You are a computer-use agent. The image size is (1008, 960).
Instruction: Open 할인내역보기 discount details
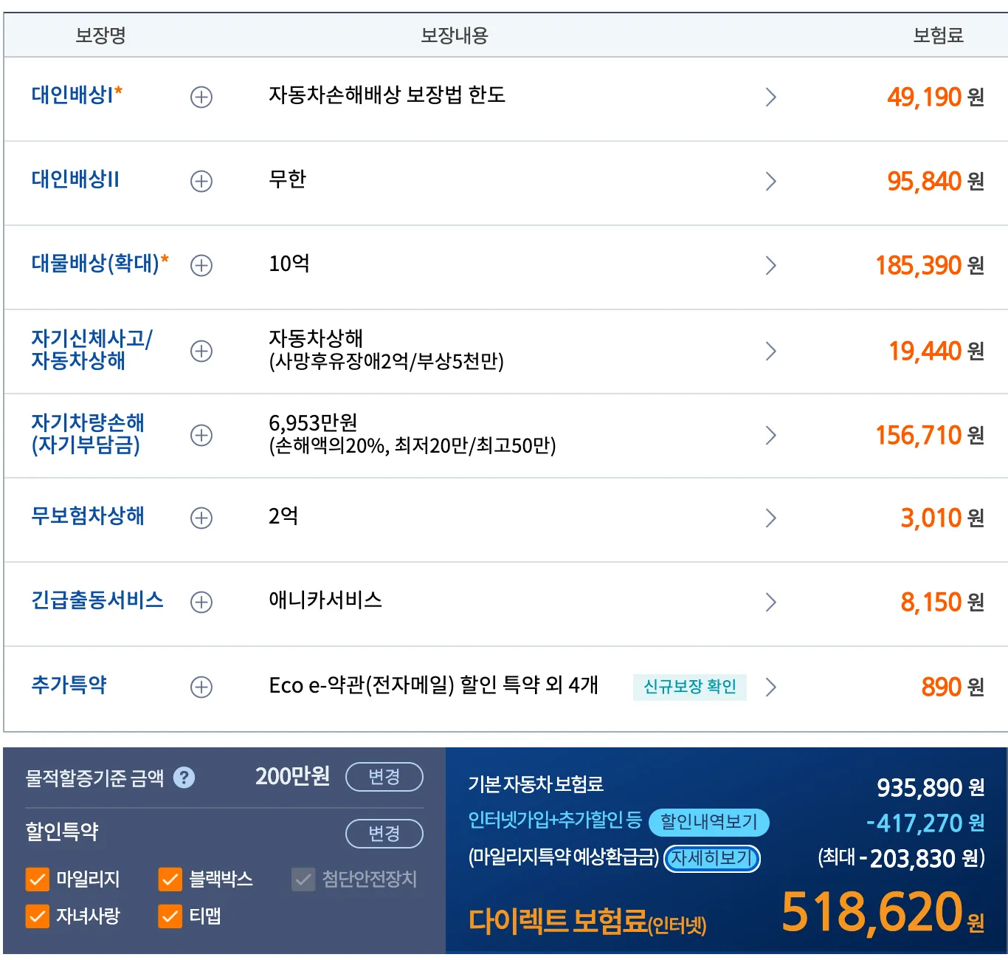click(x=708, y=822)
